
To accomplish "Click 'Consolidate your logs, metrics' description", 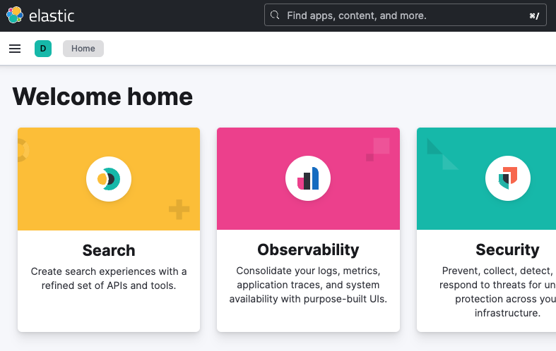I will [308, 285].
